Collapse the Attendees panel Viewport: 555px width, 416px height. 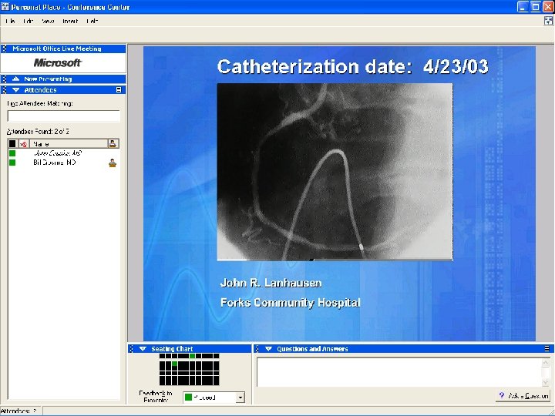point(15,90)
